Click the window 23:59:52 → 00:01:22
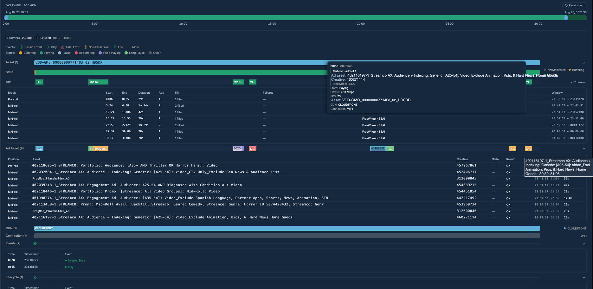This screenshot has width=593, height=289. pos(567,125)
